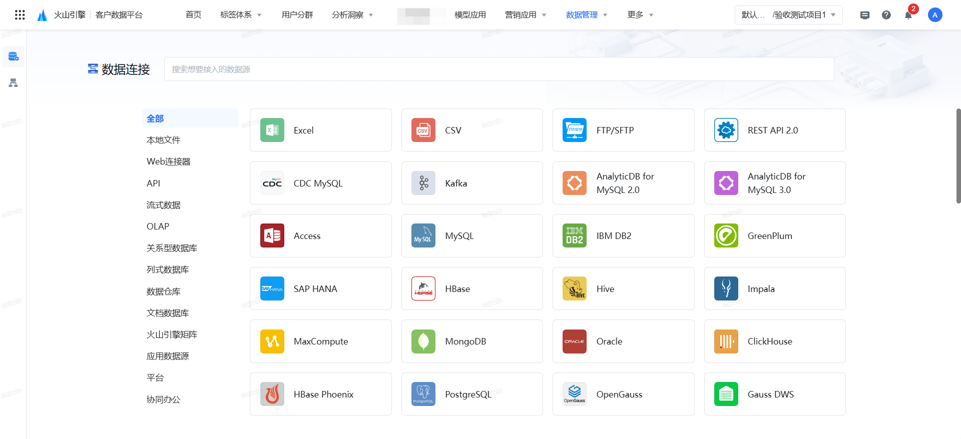
Task: Click the MaxCompute icon
Action: click(272, 341)
